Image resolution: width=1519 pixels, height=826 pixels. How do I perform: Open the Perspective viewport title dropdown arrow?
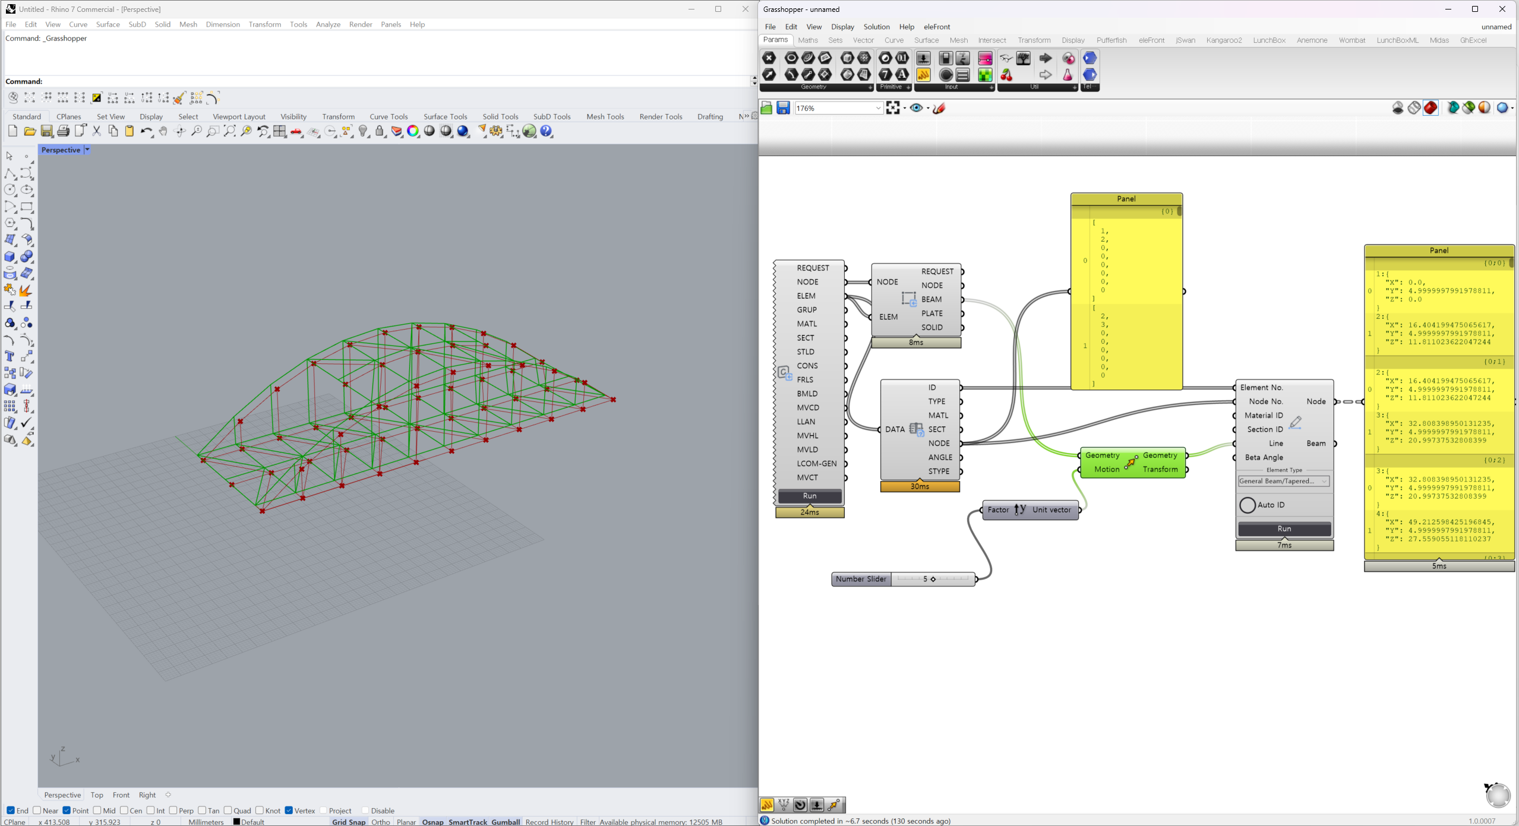(x=87, y=150)
